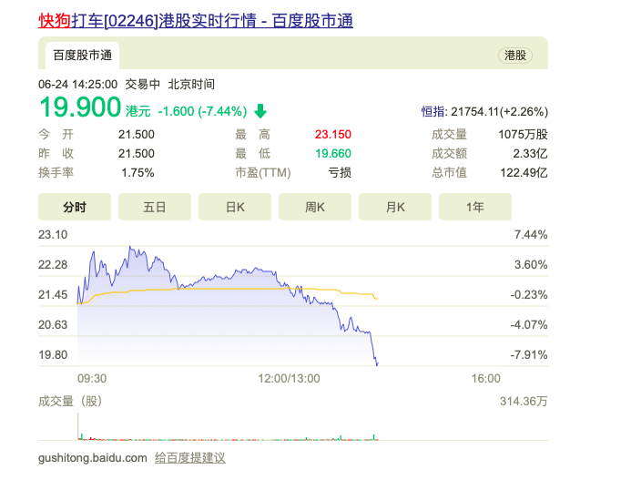Click the 最低 price 19.660
This screenshot has height=480, width=621.
[333, 153]
